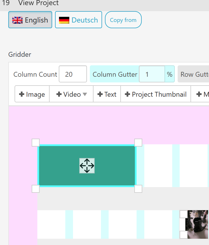
Task: Focus the Column Count input field
Action: point(73,74)
